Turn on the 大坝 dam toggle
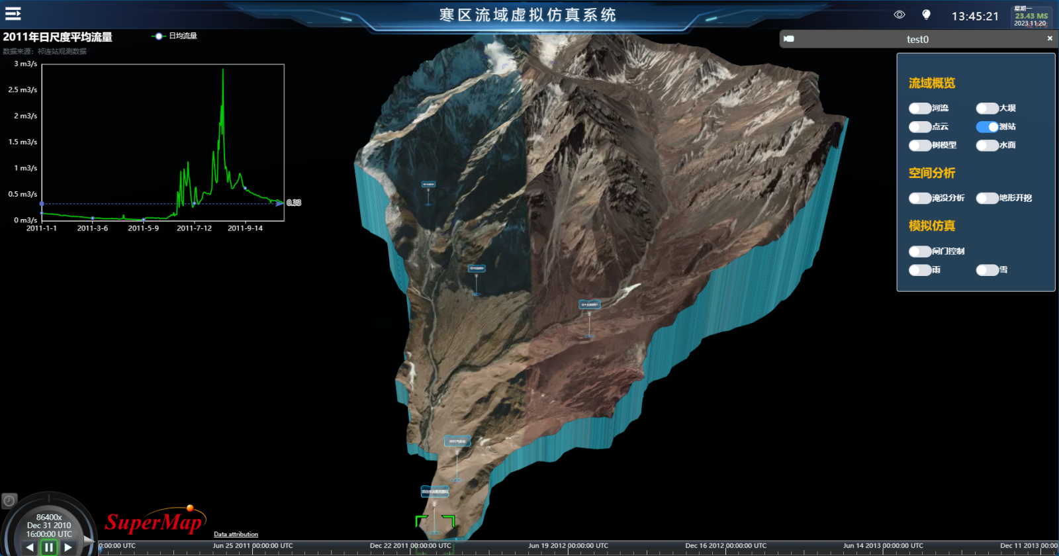This screenshot has height=556, width=1059. [x=987, y=109]
